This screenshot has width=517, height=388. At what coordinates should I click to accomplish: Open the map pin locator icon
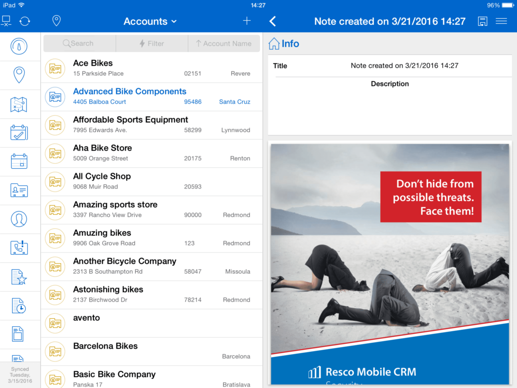coord(56,21)
